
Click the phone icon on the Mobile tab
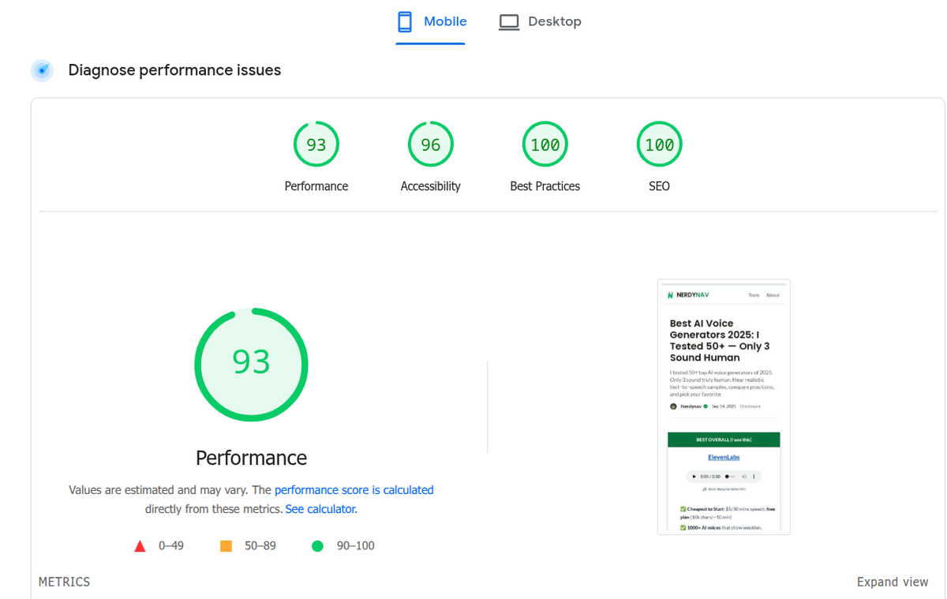(x=405, y=21)
